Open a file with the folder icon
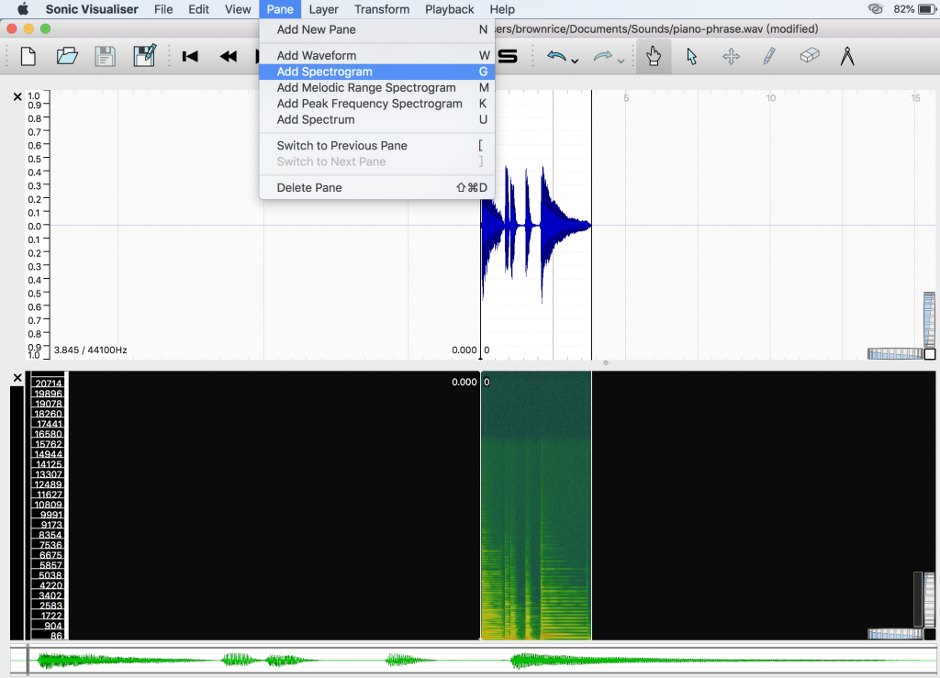Viewport: 940px width, 678px height. 67,57
